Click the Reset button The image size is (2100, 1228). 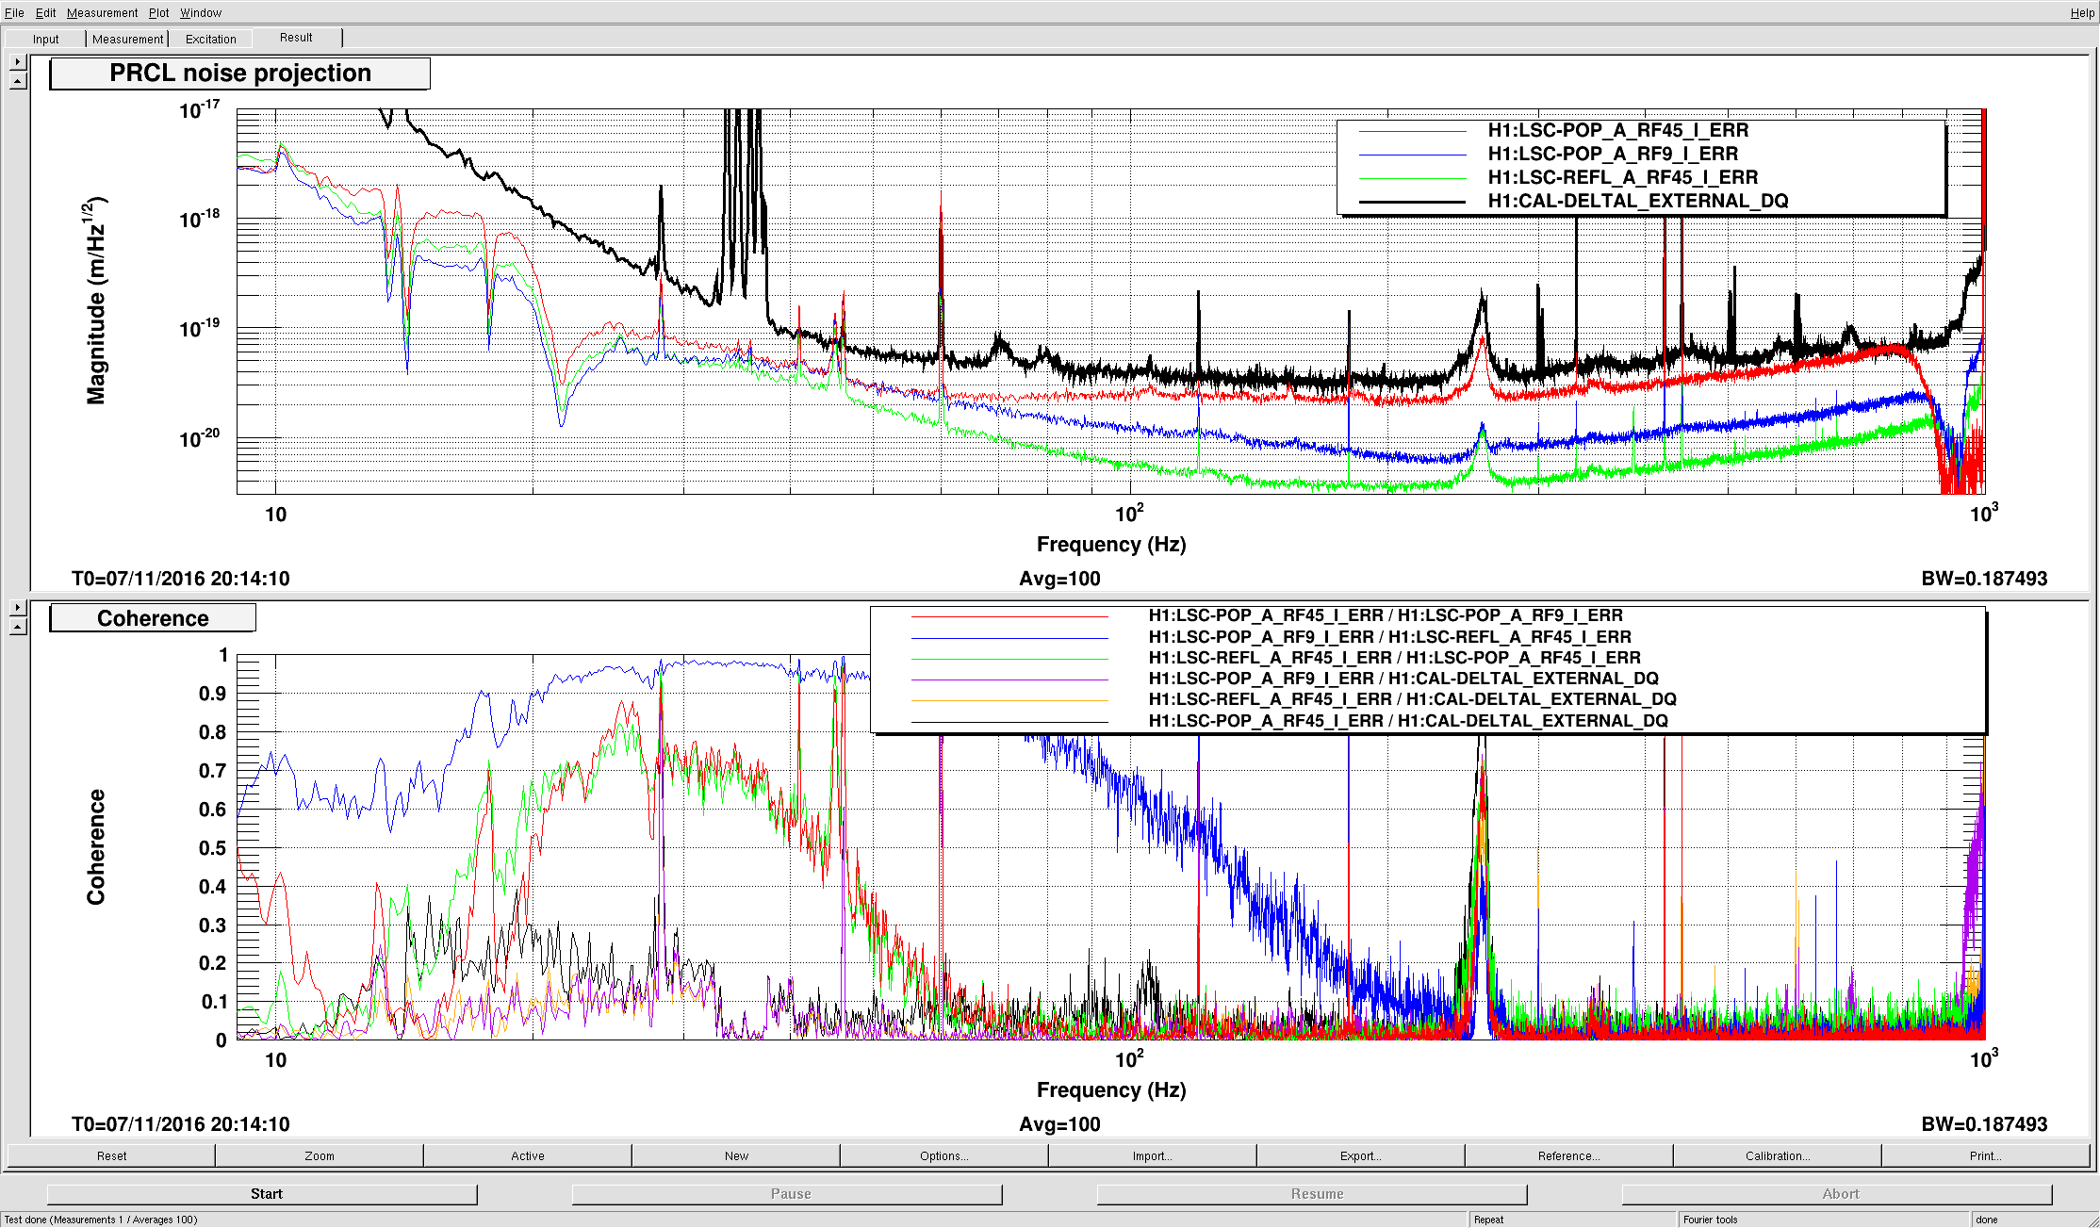(111, 1155)
